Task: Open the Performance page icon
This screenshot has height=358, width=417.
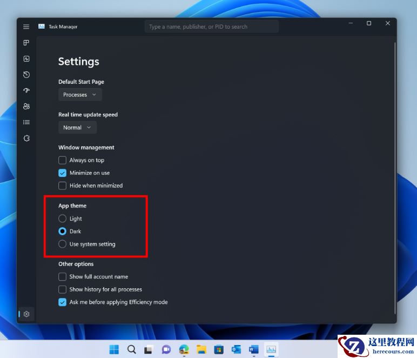Action: tap(26, 58)
